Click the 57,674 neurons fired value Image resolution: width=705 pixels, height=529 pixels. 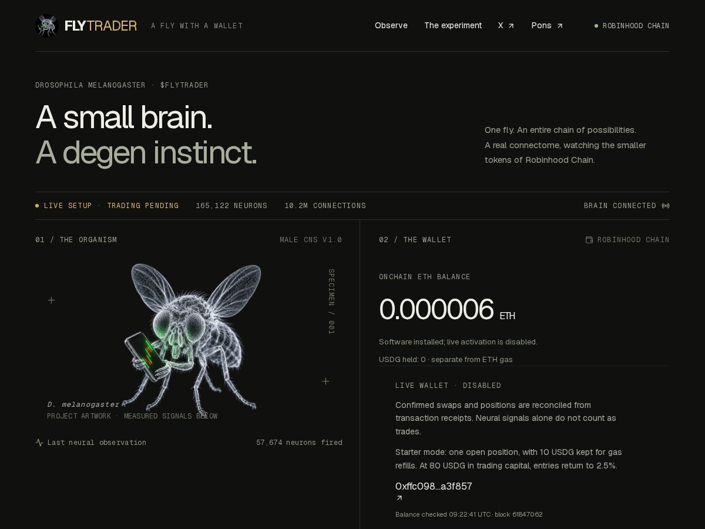point(299,443)
